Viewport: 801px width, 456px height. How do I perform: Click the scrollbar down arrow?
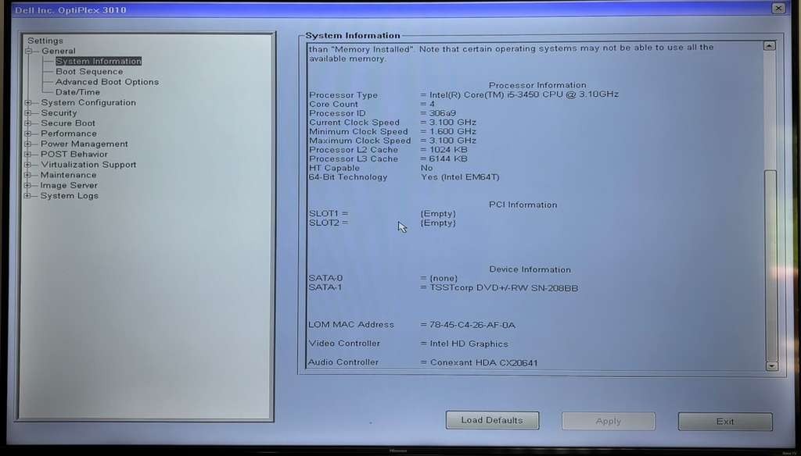pyautogui.click(x=771, y=365)
